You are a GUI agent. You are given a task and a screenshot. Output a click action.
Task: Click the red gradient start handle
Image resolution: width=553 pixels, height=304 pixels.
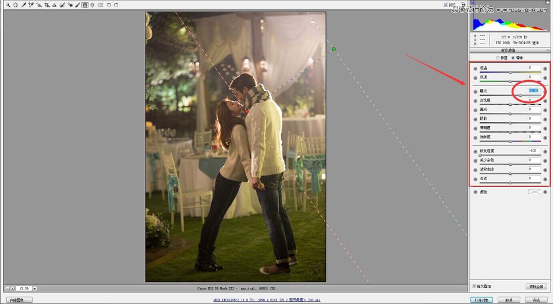point(247,112)
